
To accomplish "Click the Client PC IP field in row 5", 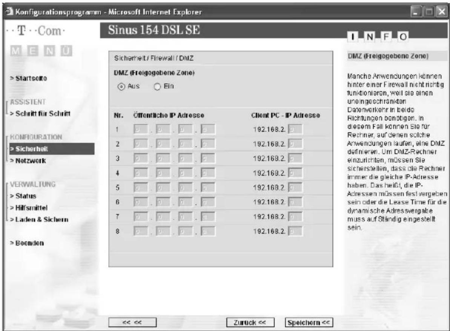I will (295, 188).
